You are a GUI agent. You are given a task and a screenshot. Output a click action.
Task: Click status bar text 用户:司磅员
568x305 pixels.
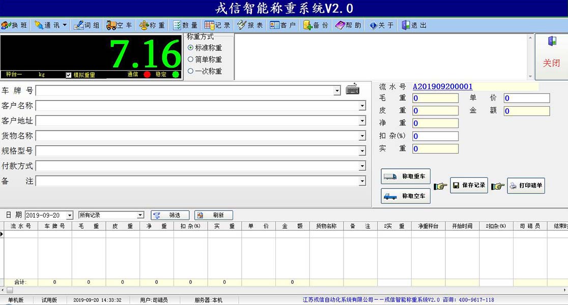tap(154, 300)
